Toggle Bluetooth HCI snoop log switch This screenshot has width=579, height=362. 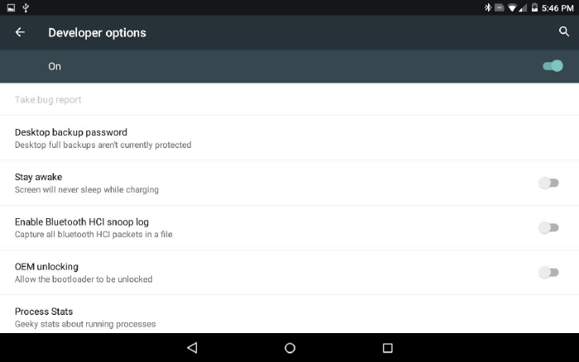pos(548,227)
